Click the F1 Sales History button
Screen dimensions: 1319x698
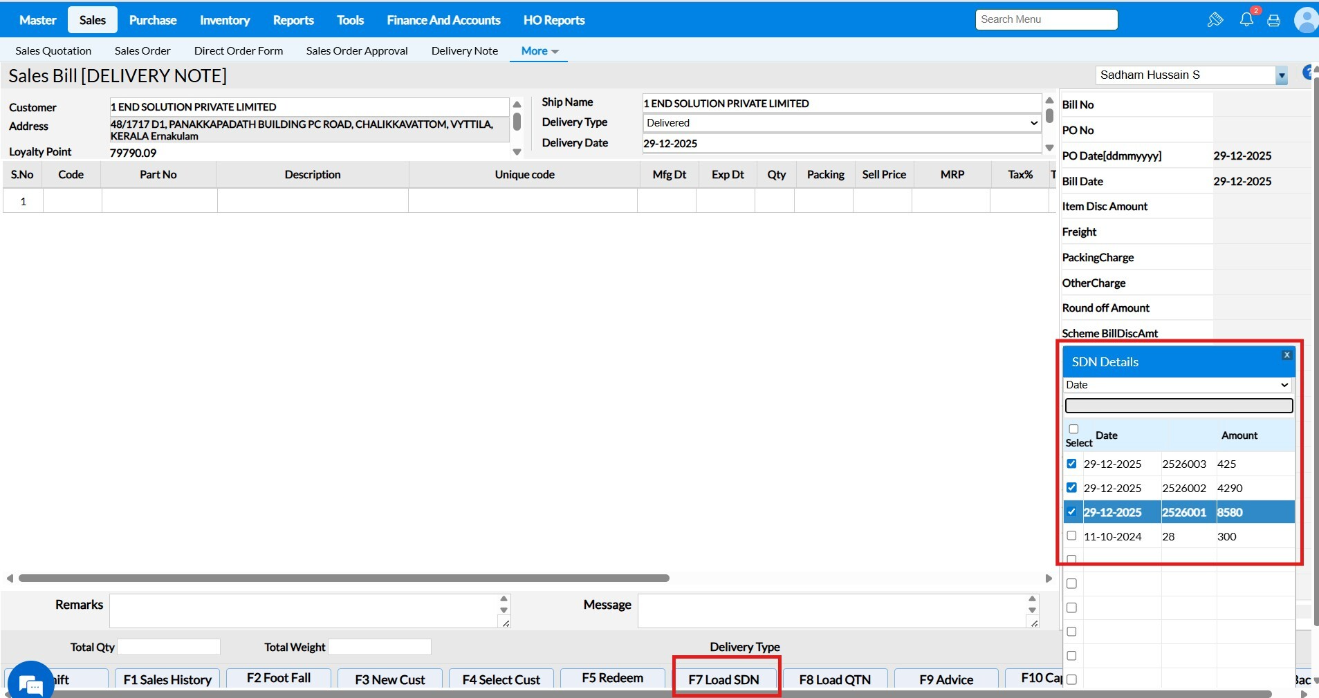[167, 679]
